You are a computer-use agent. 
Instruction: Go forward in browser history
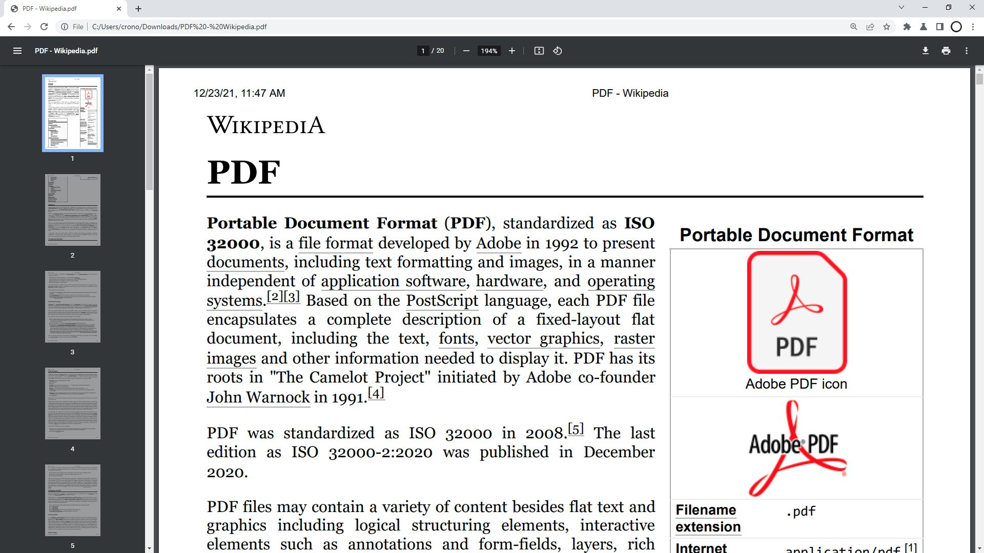pos(28,27)
